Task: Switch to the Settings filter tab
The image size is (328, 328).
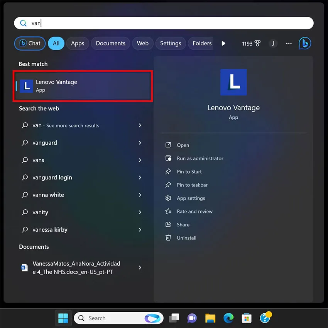Action: coord(171,43)
